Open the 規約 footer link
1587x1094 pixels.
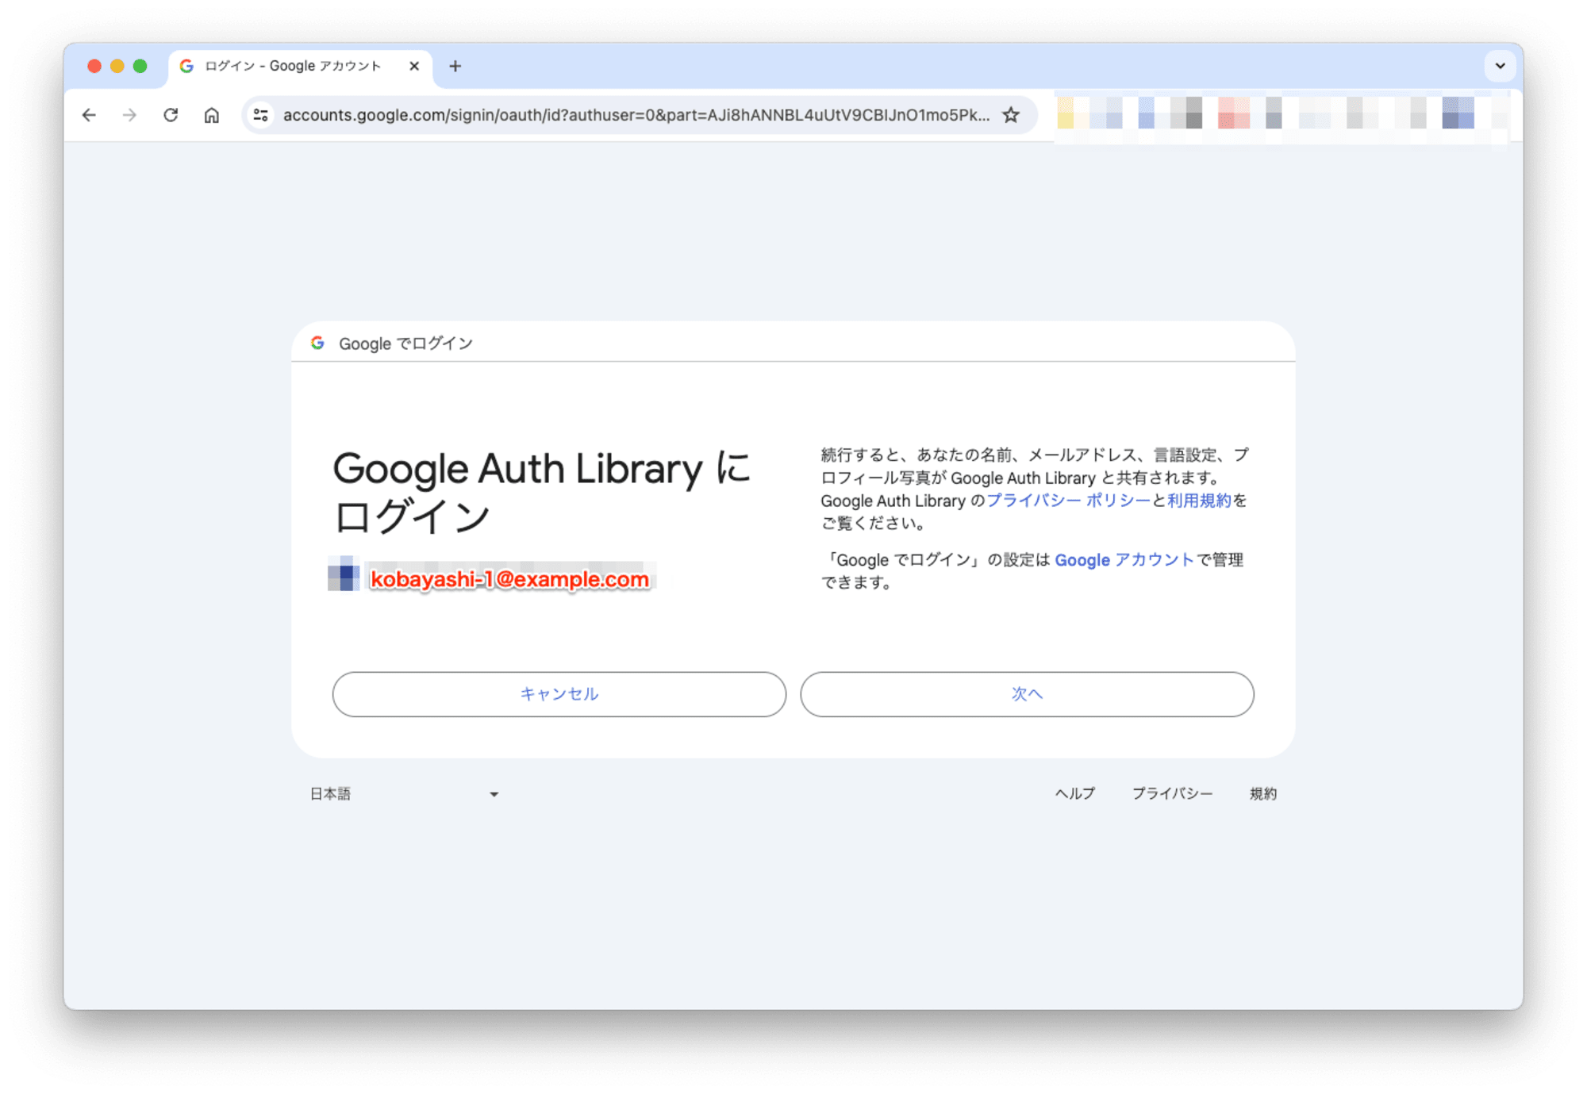pos(1263,793)
